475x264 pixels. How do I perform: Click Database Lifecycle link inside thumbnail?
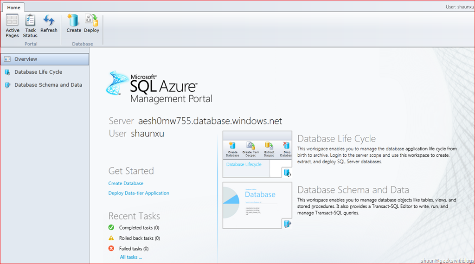pyautogui.click(x=244, y=164)
